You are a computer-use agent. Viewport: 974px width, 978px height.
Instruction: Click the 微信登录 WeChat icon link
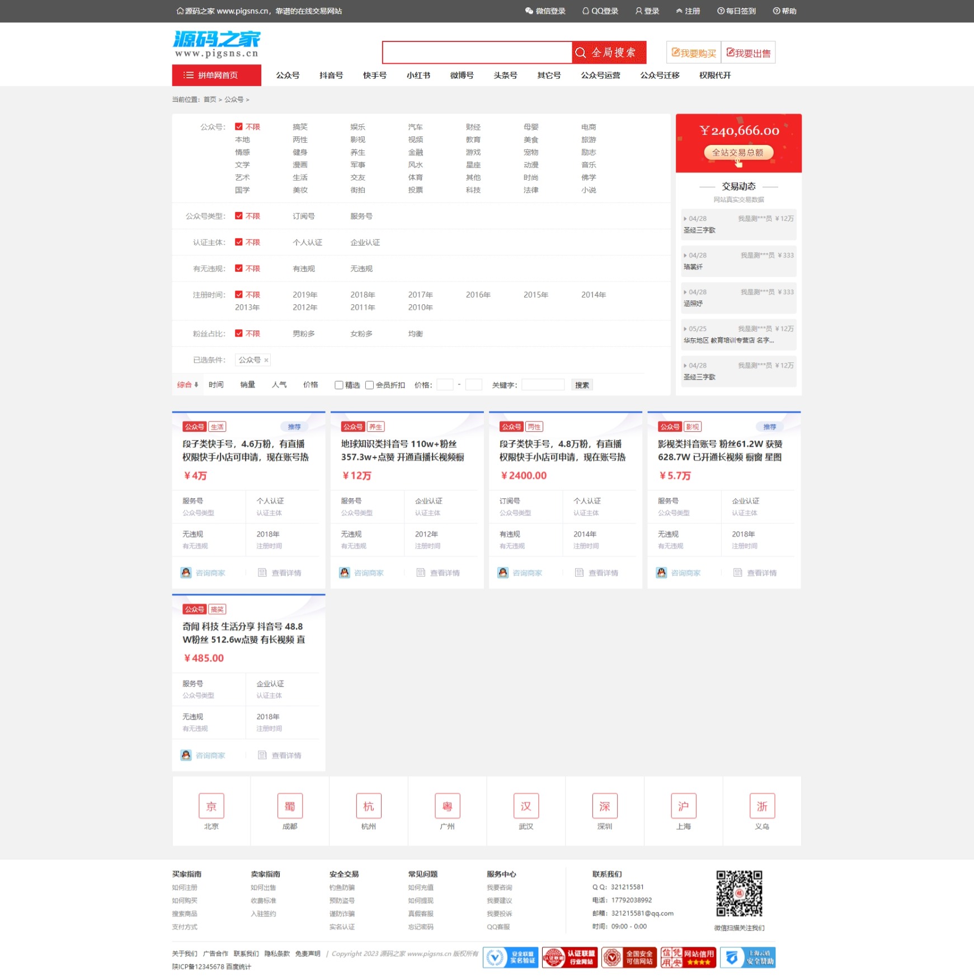pyautogui.click(x=545, y=11)
